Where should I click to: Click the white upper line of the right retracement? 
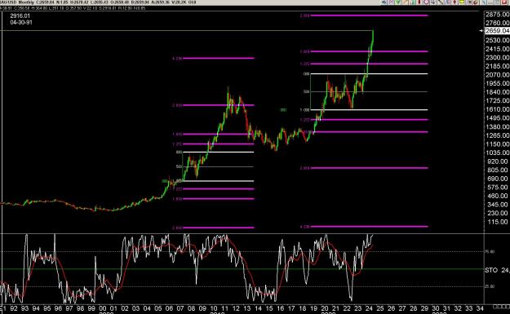(x=369, y=73)
